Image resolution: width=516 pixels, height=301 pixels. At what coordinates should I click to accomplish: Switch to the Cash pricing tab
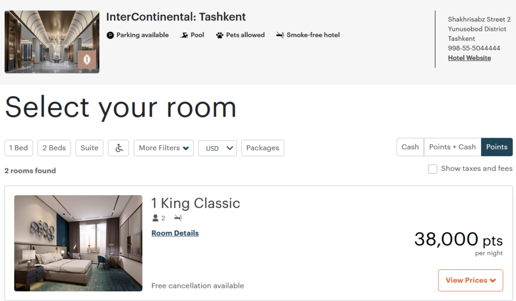click(410, 147)
